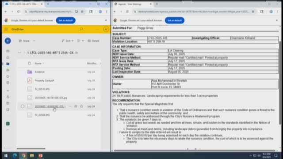Click Set as default in left Chrome window
Viewport: 283px width, 159px height.
[66, 20]
